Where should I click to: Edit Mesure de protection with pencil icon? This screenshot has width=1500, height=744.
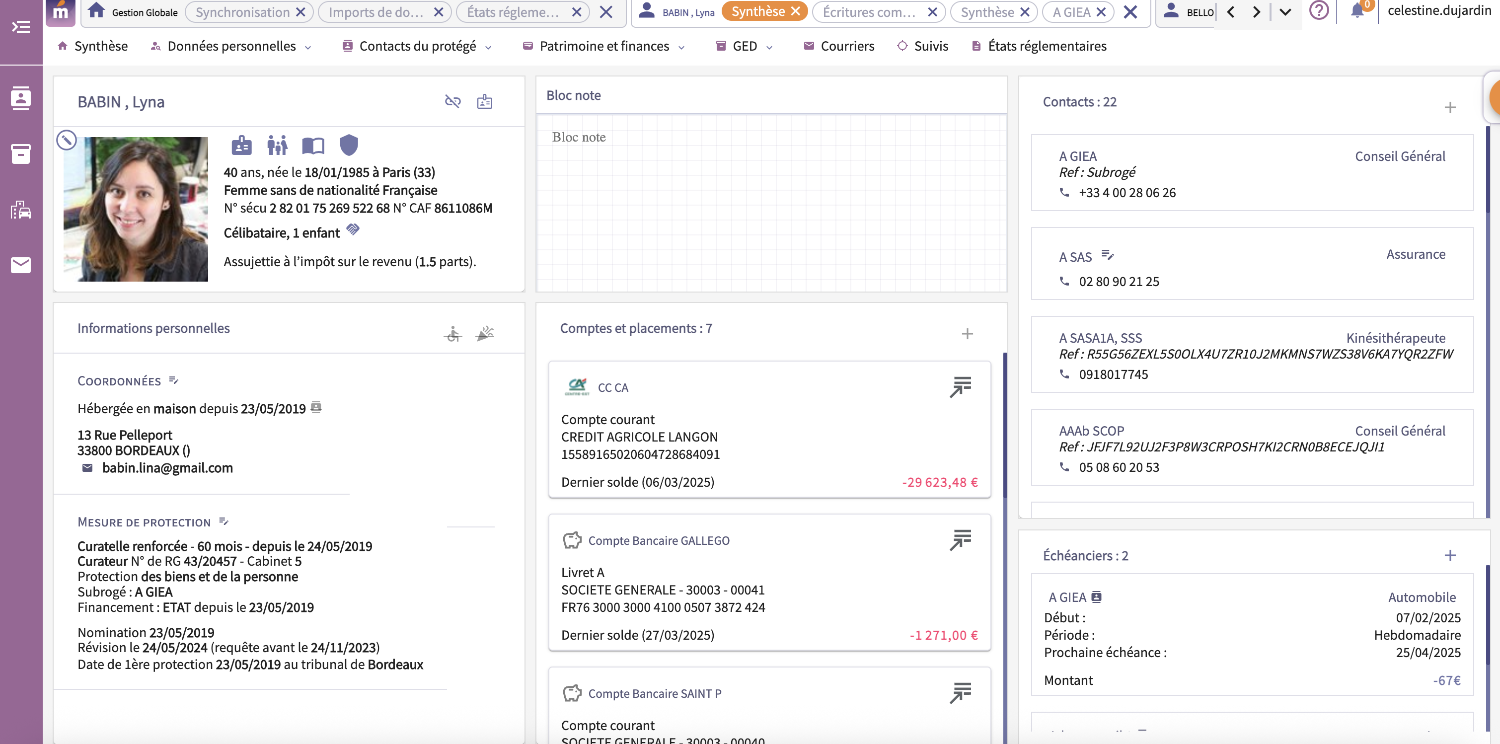[224, 521]
